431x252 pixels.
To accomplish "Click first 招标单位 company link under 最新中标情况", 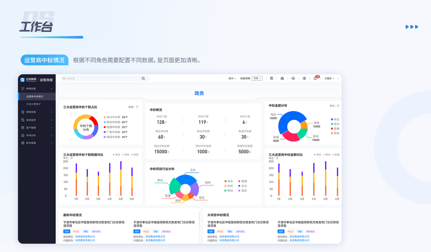I will pyautogui.click(x=85, y=236).
